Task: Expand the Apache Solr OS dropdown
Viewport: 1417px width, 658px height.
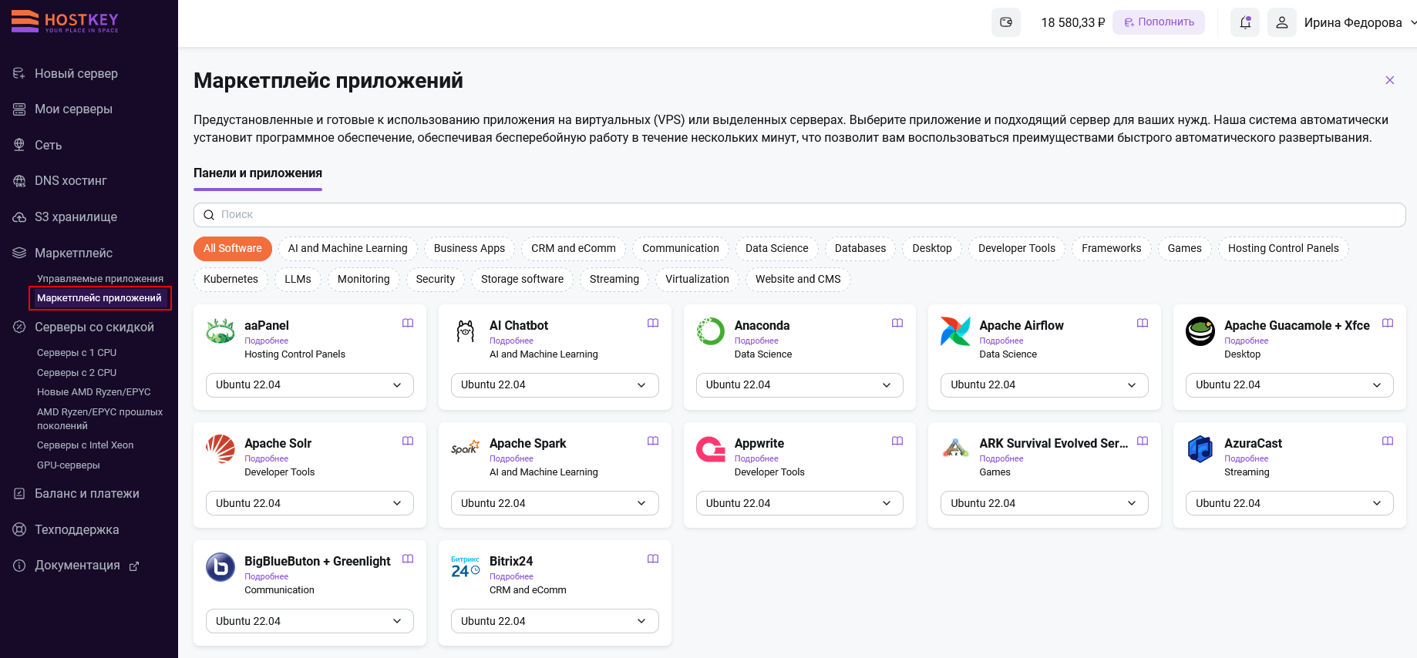Action: [x=310, y=503]
